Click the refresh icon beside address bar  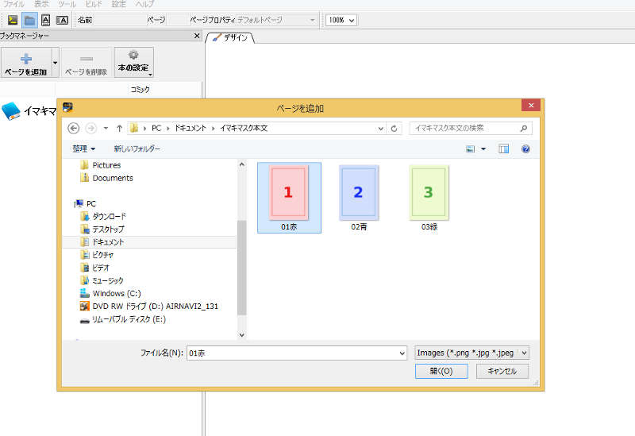coord(394,129)
